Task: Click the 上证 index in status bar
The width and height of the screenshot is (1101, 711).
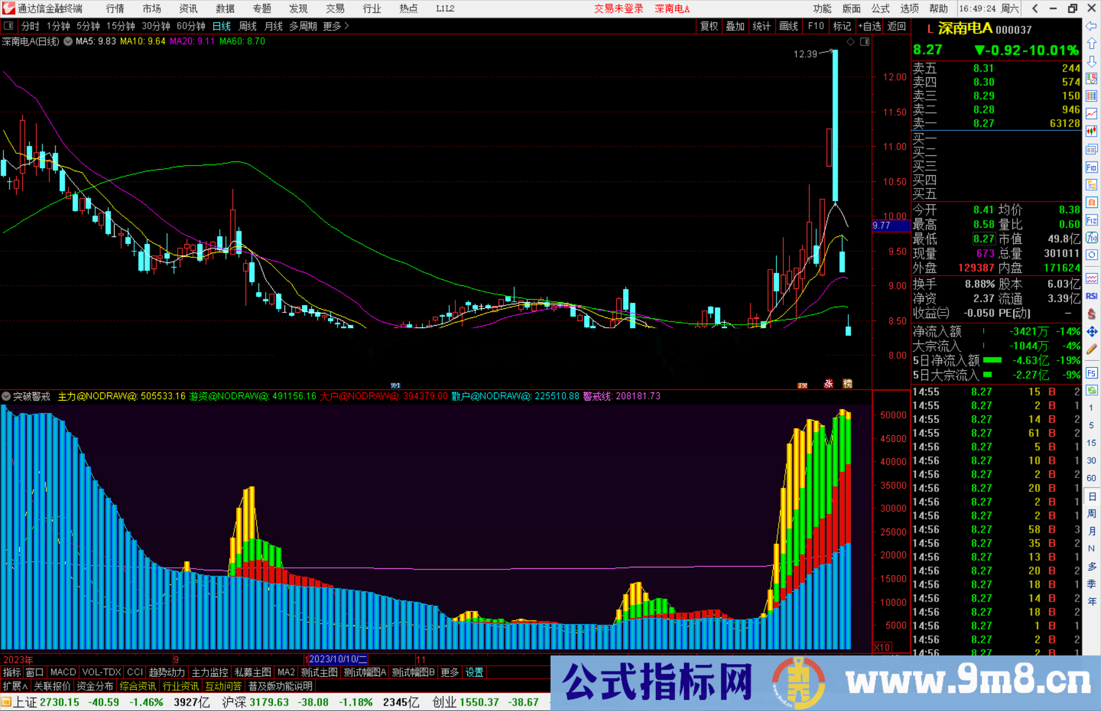Action: point(24,702)
